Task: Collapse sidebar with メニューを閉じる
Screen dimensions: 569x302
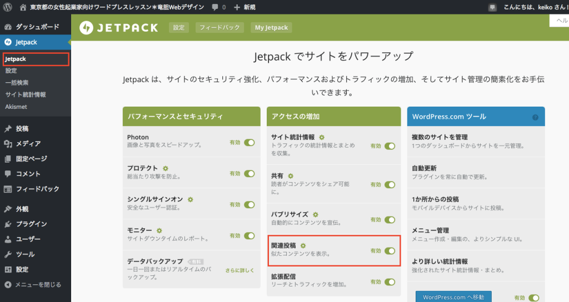Action: [x=36, y=285]
